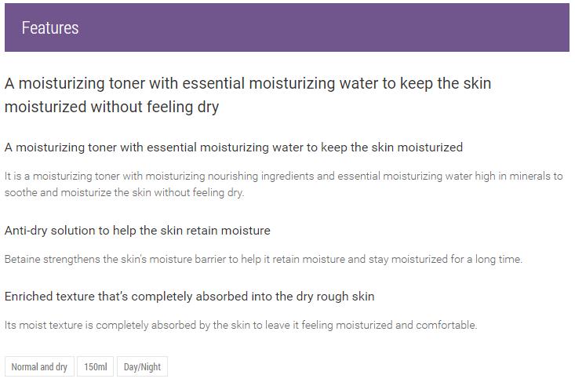This screenshot has width=575, height=386.
Task: Click the large moisturizing toner headline's first line
Action: (x=248, y=83)
